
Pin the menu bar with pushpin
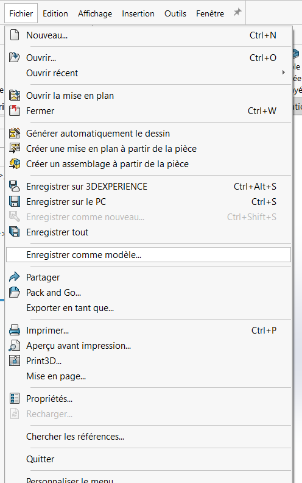coord(237,13)
